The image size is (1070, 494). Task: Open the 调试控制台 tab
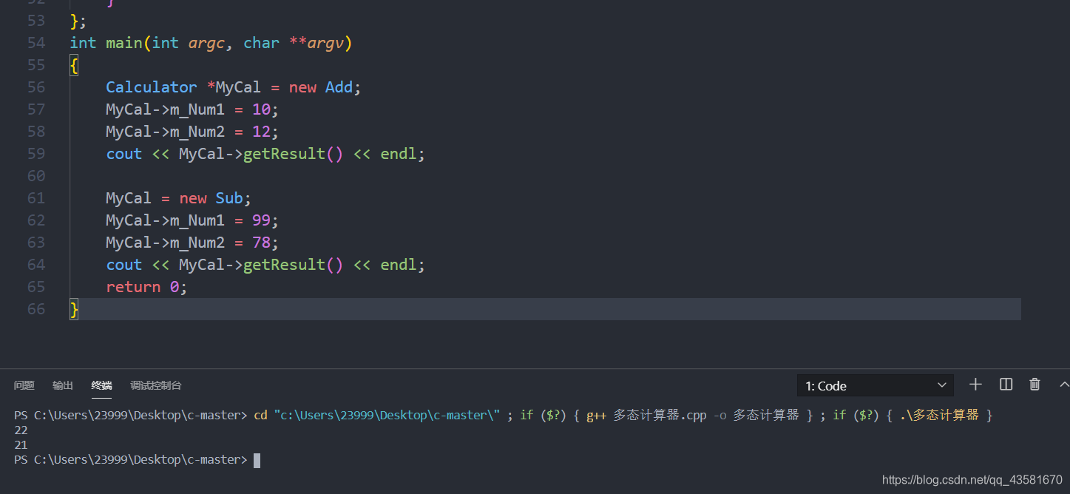coord(156,385)
